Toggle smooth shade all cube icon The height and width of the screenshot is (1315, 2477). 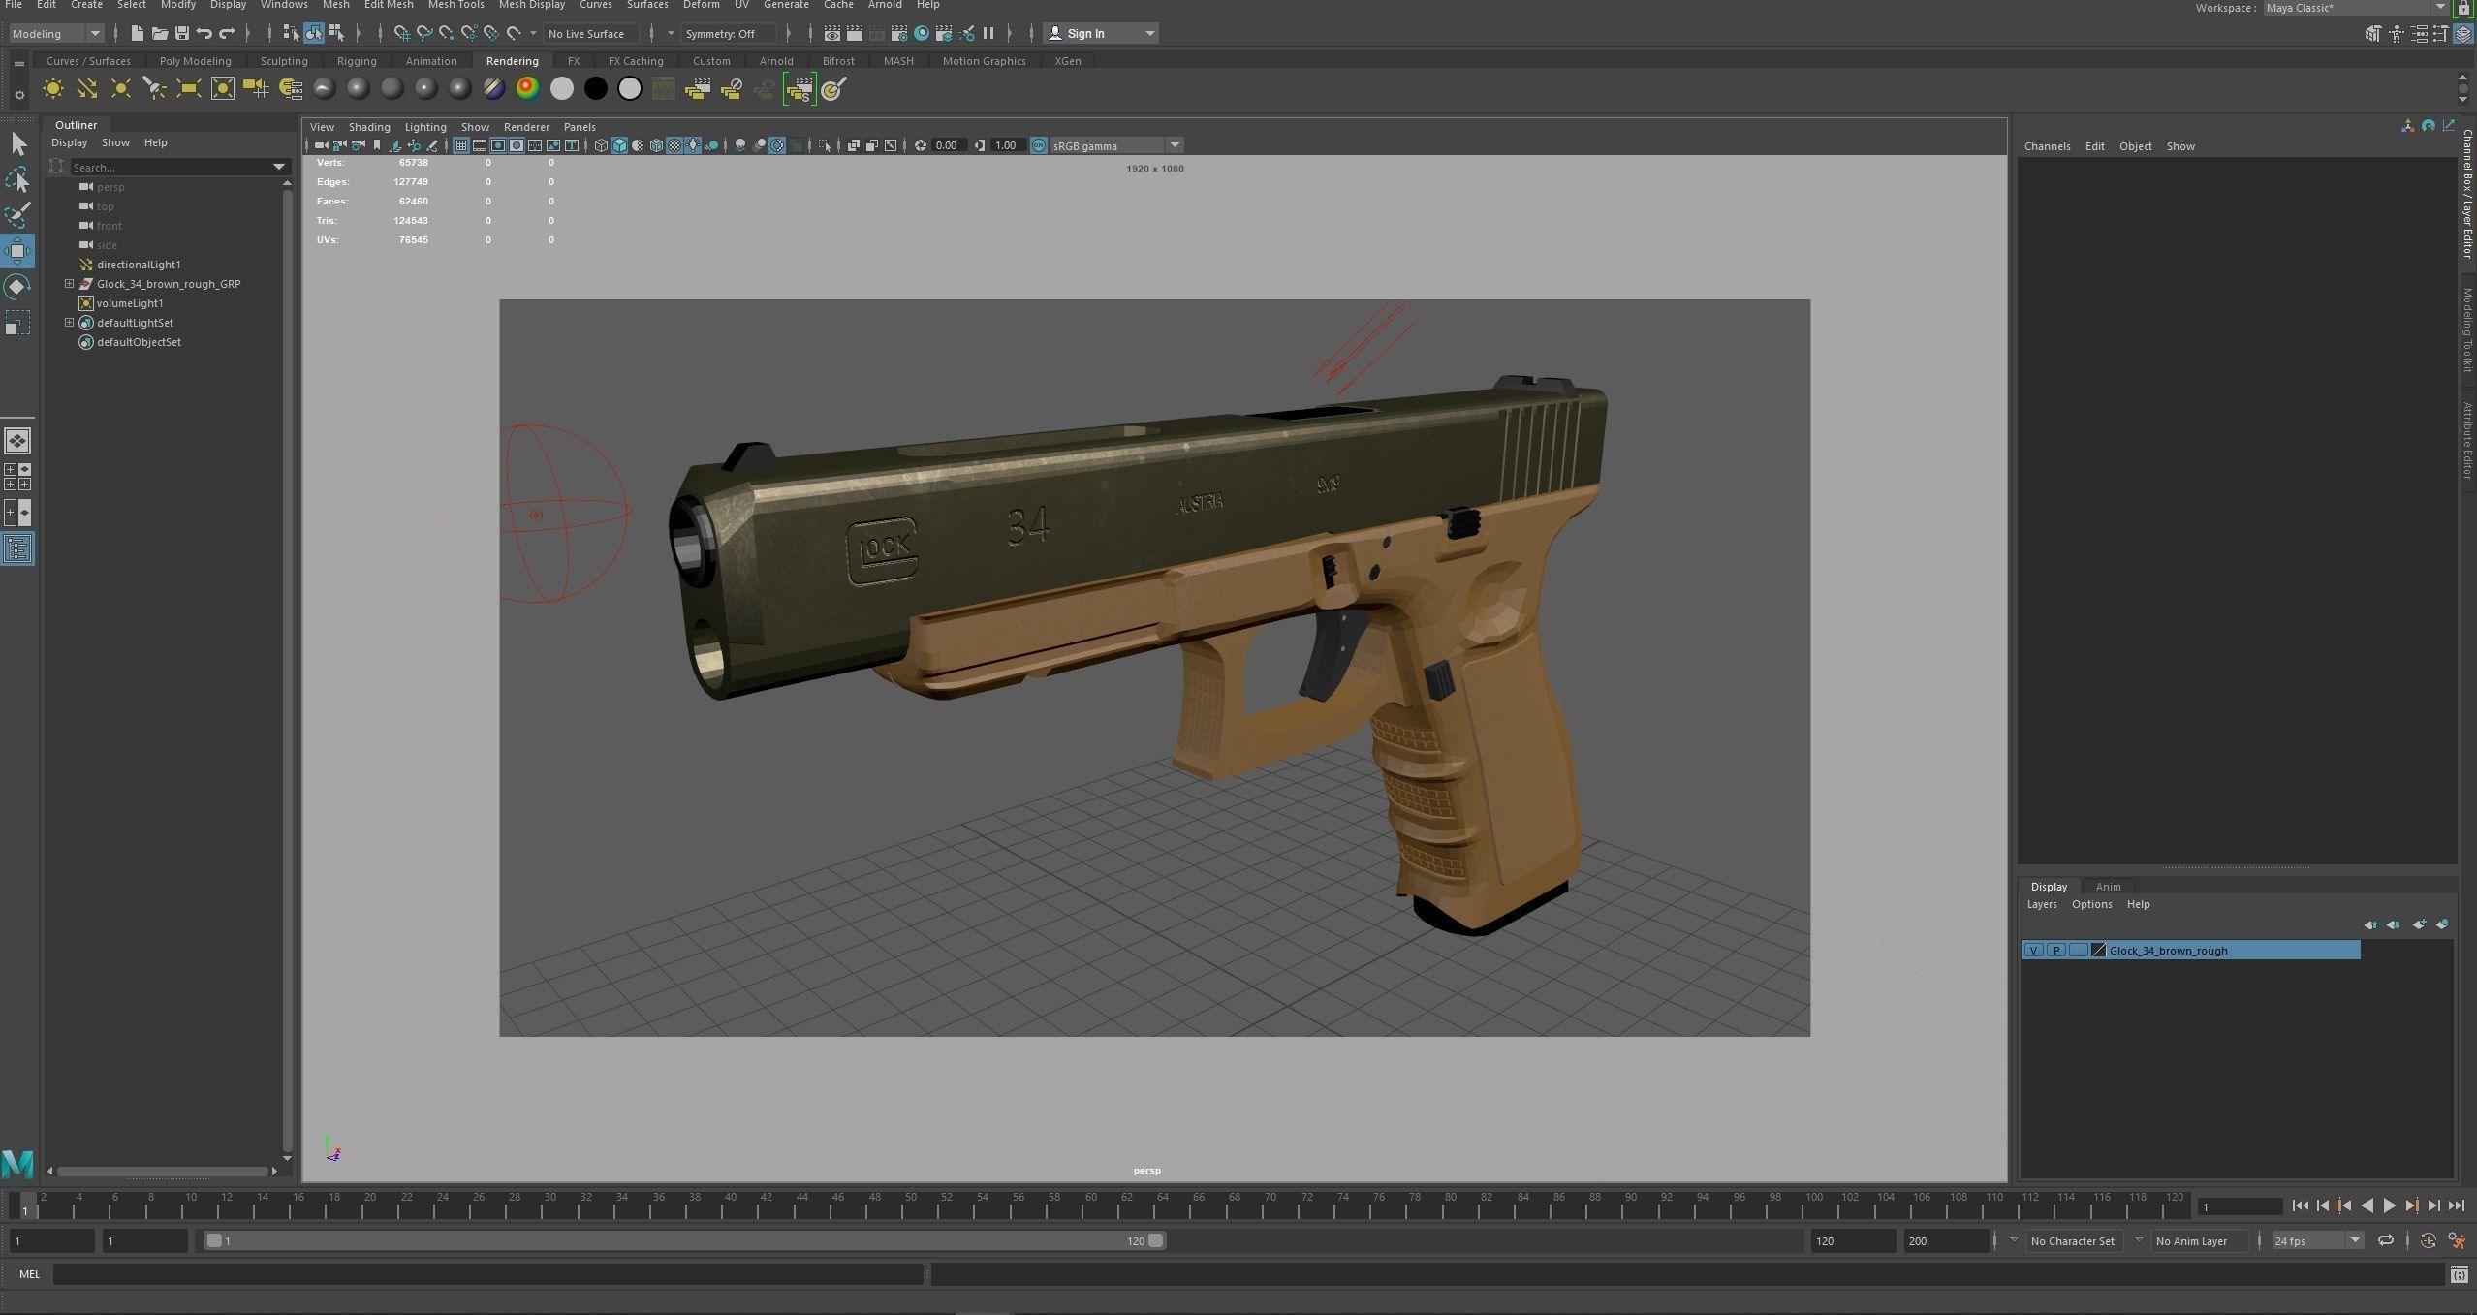619,146
